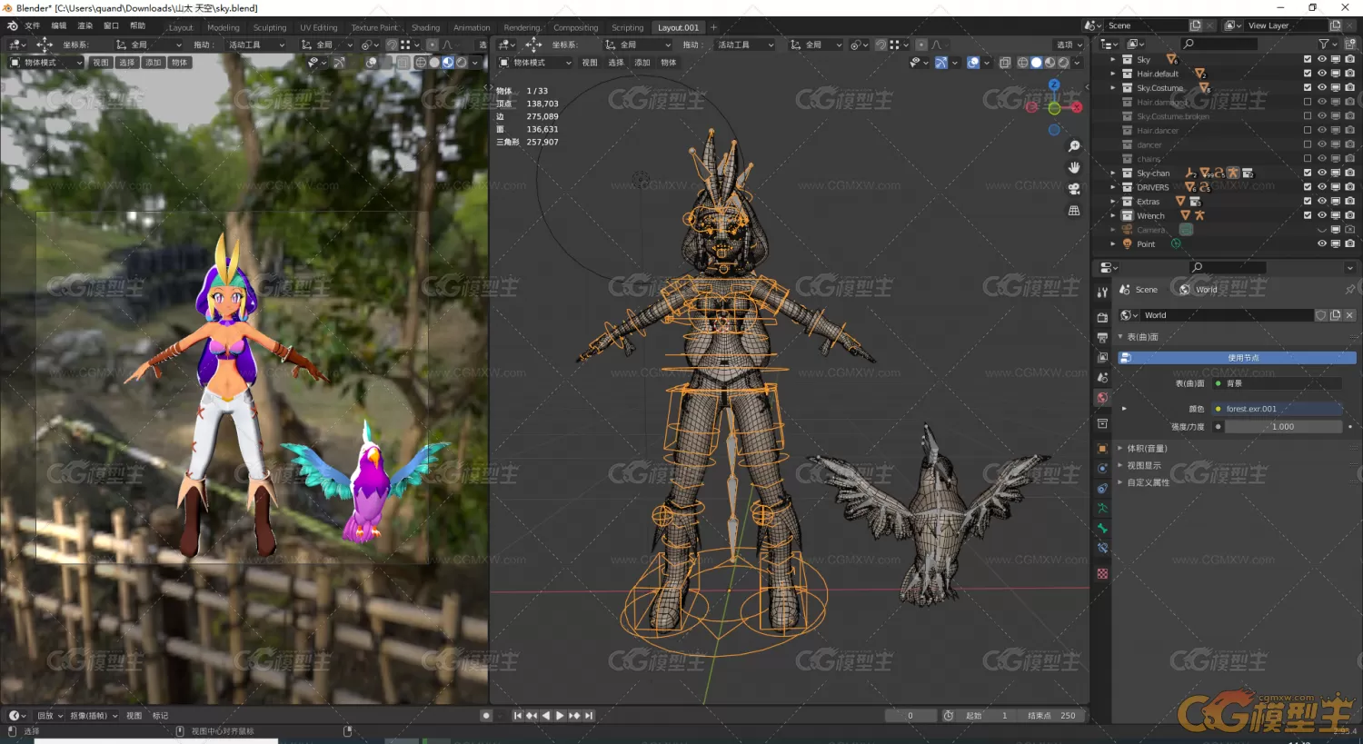Screen dimensions: 1363x744
Task: Switch to Animation workspace tab
Action: 472,27
